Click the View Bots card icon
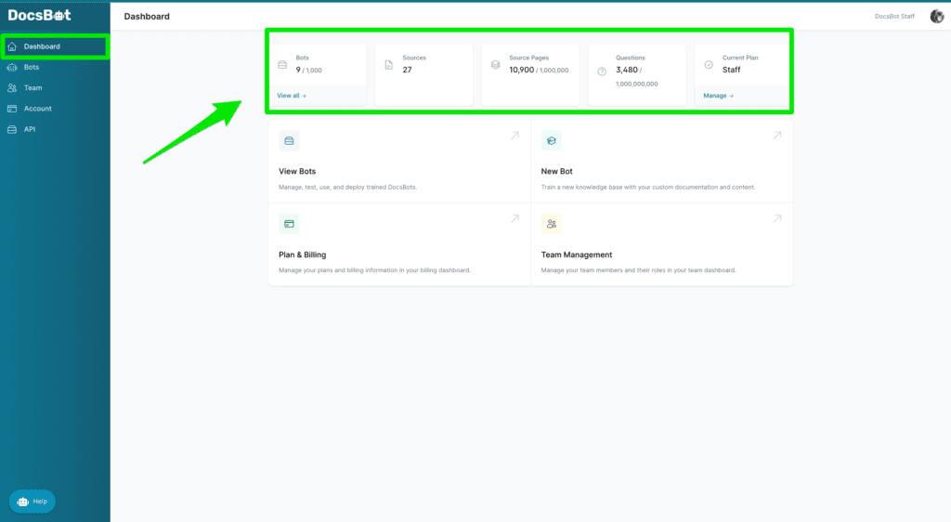Viewport: 951px width, 522px height. click(x=289, y=141)
